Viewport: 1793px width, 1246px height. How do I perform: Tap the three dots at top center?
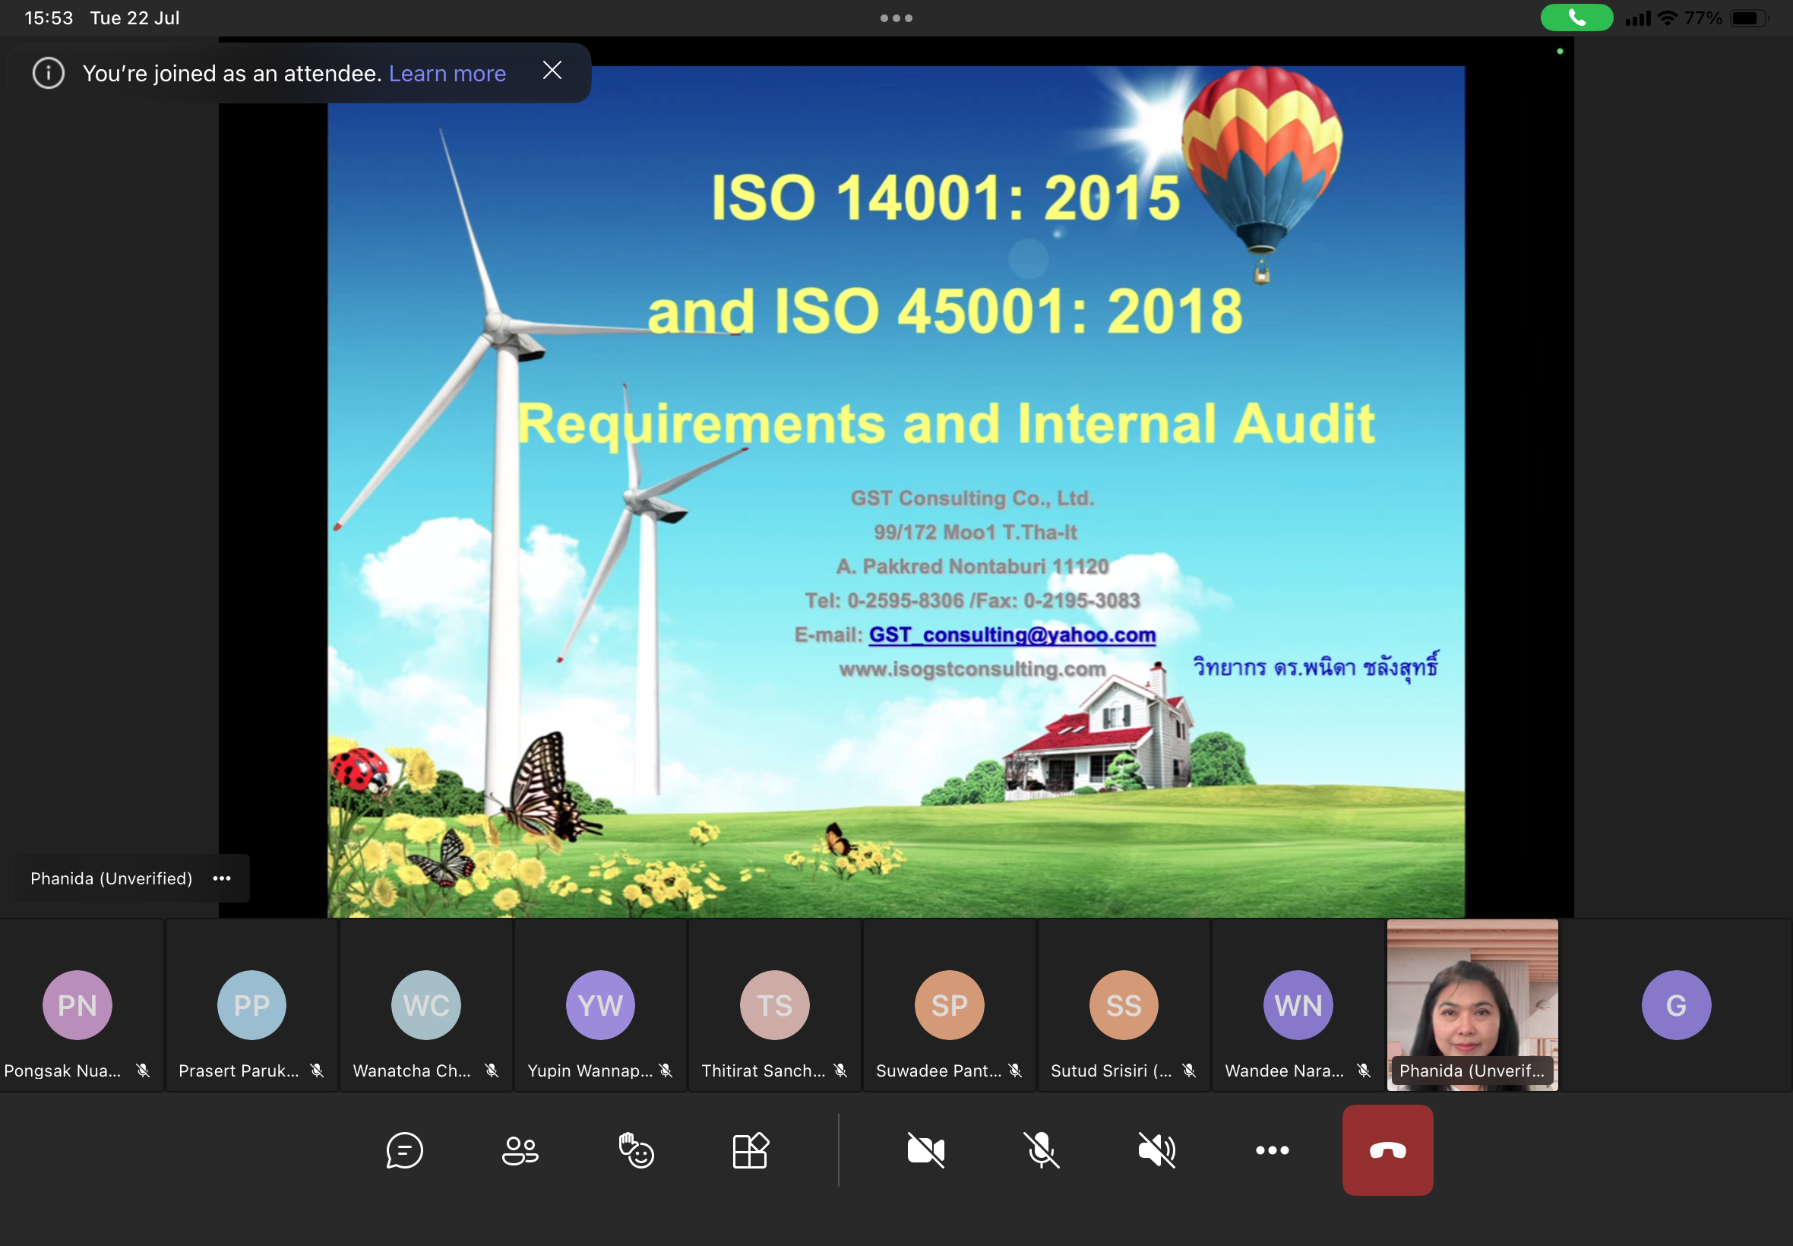point(896,18)
